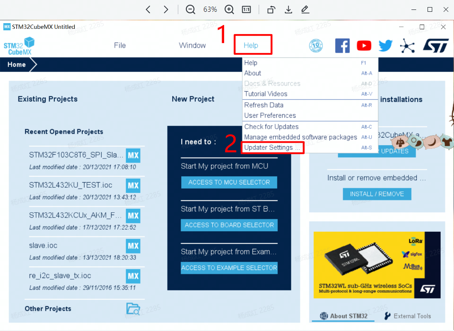Open ST YouTube channel
454x331 pixels.
point(364,45)
